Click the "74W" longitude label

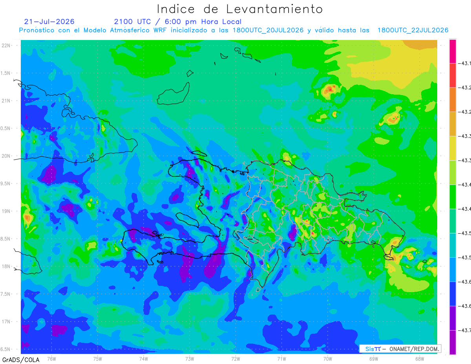click(x=144, y=359)
